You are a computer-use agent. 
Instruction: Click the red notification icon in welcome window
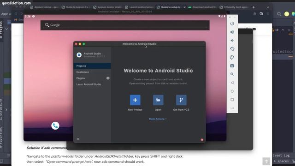pyautogui.click(x=202, y=140)
